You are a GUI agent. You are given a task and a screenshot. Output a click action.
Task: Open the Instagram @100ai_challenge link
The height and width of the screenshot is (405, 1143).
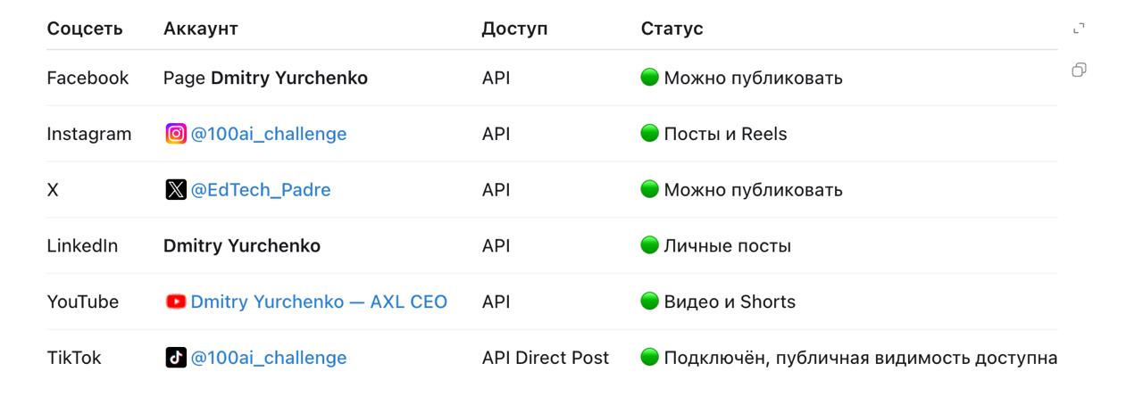point(269,134)
